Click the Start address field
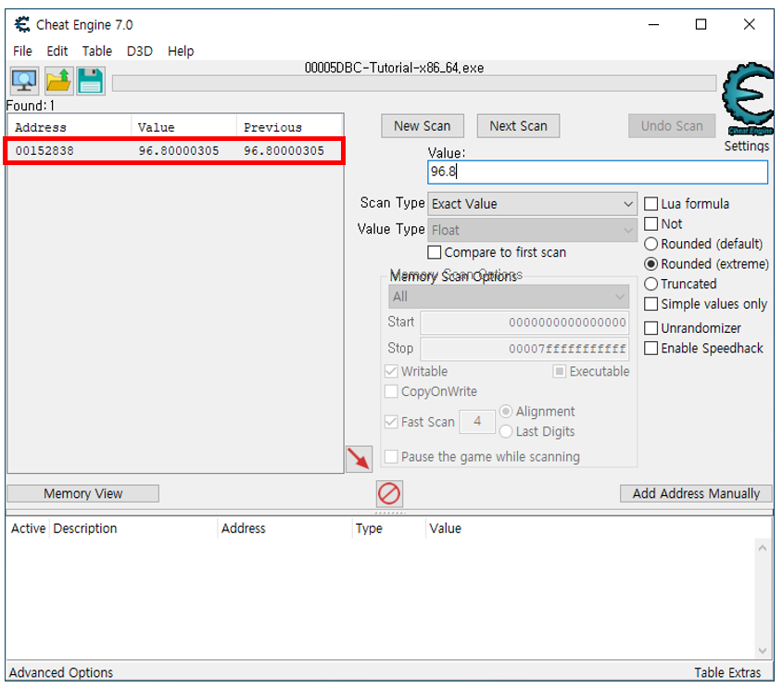Screen dimensions: 783x688 click(524, 323)
